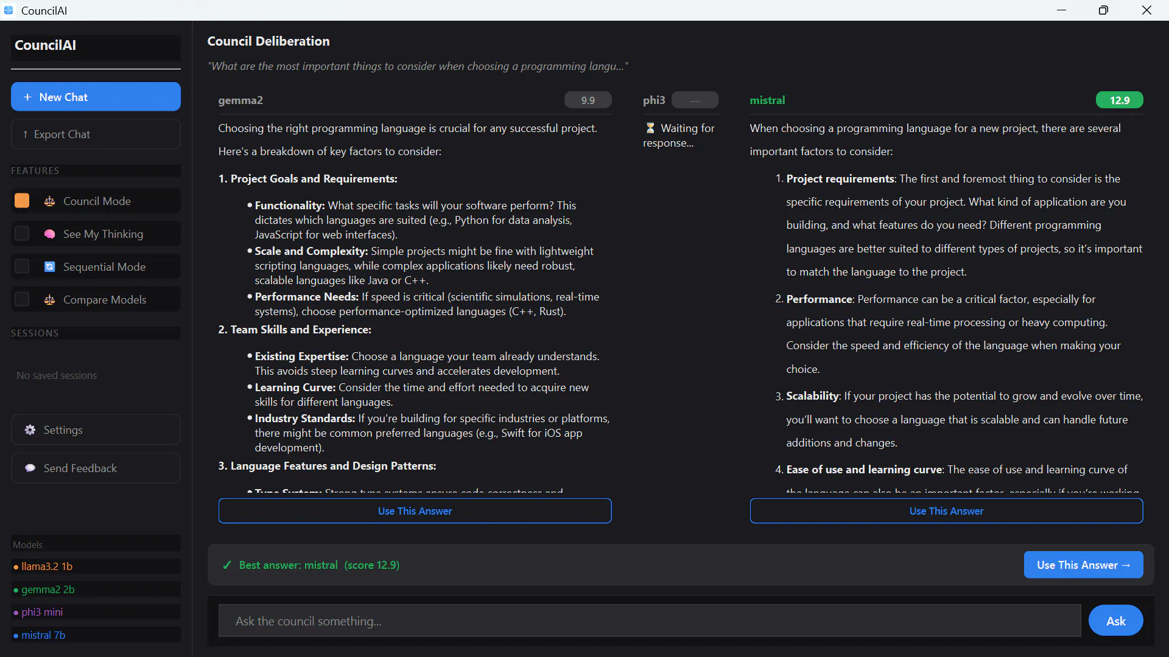Click the Settings gear icon
The height and width of the screenshot is (657, 1169).
30,430
